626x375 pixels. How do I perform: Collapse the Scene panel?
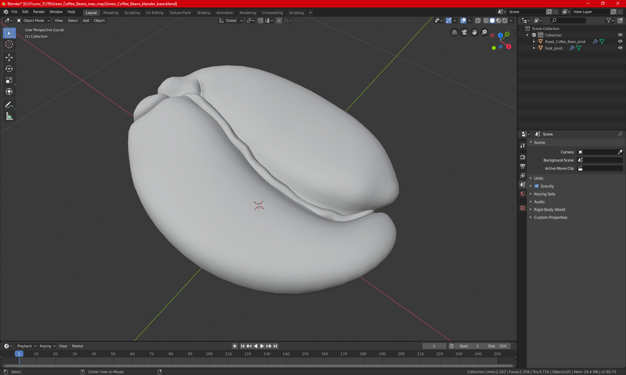point(539,143)
